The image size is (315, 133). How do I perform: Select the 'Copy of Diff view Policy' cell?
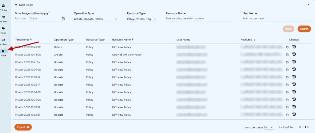[127, 55]
